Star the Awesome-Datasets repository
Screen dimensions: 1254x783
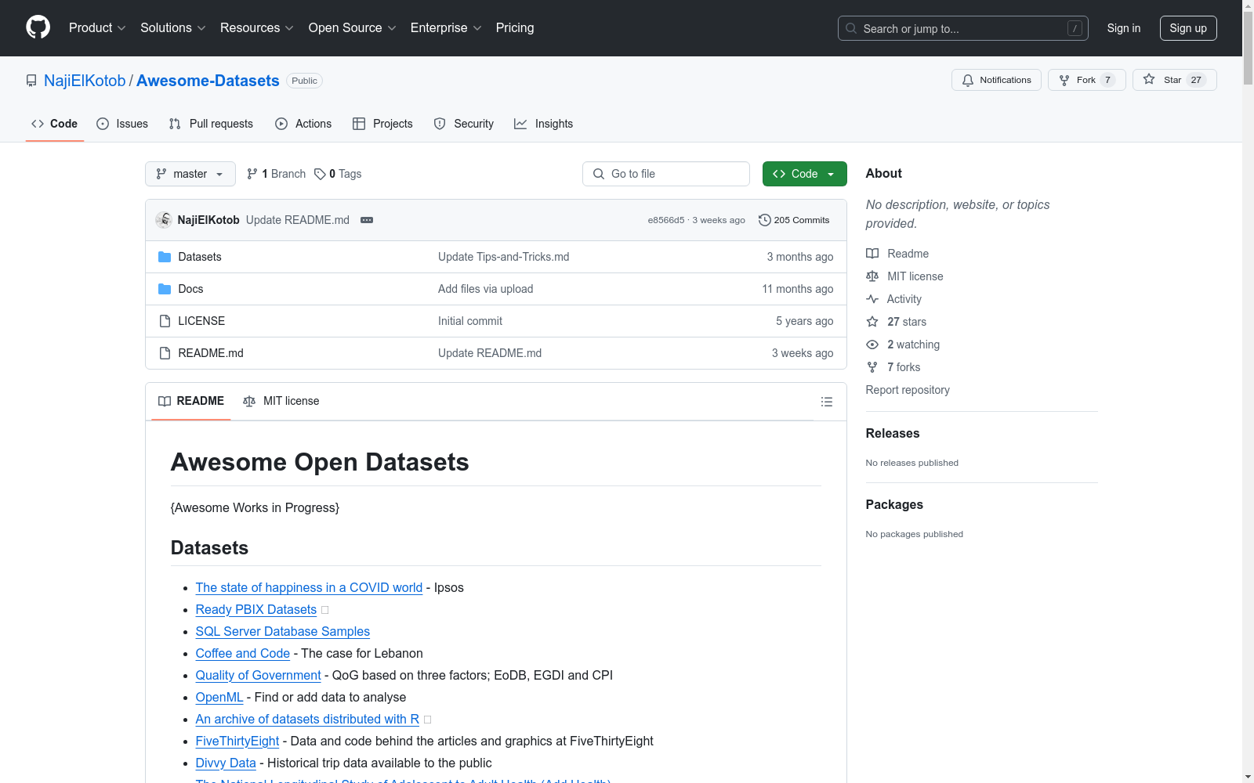tap(1174, 80)
